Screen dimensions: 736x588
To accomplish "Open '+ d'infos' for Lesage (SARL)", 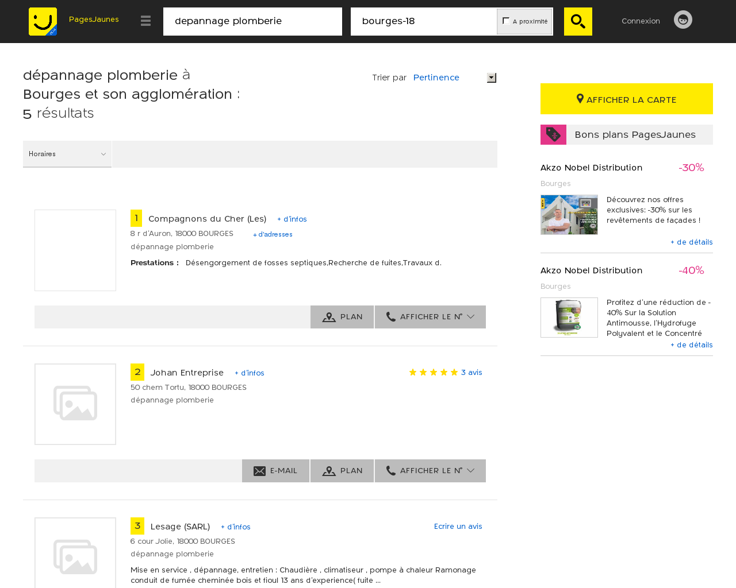I will pos(236,527).
